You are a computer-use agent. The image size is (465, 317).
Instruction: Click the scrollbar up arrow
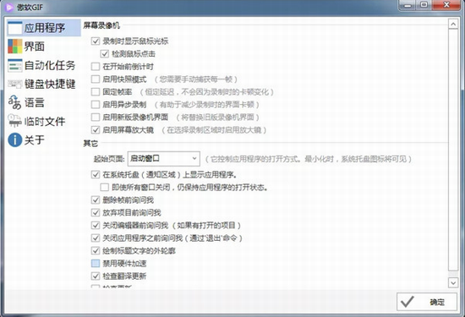point(453,24)
